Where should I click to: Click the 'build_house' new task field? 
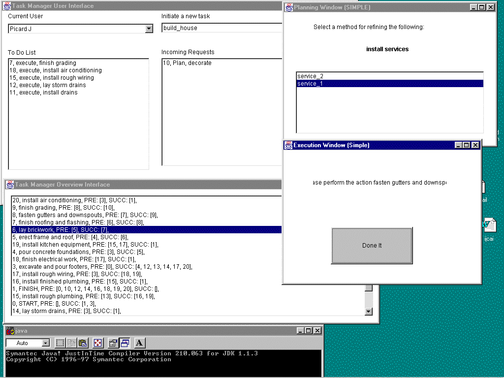coord(221,28)
